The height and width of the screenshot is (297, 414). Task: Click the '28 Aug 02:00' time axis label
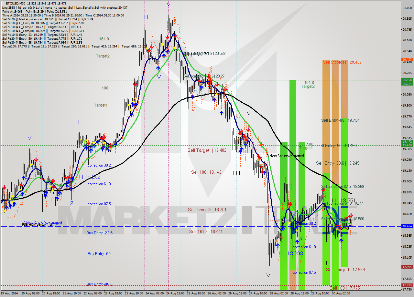point(278,293)
